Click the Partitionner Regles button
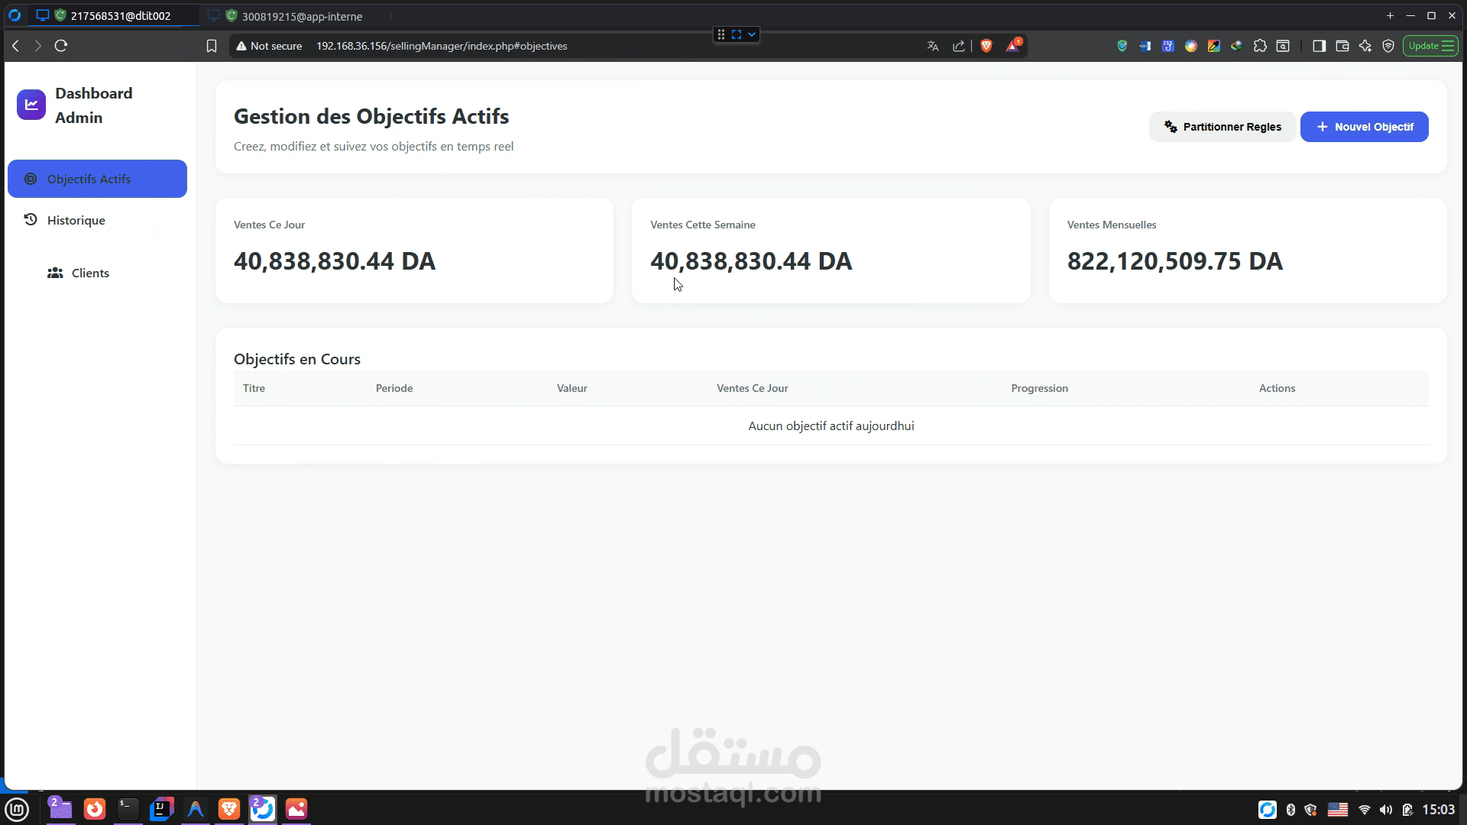Screen dimensions: 1467x825 point(1222,127)
